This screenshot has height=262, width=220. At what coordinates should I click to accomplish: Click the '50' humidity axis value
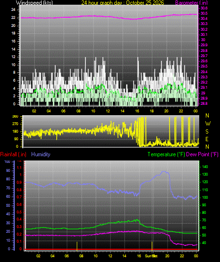8,205
